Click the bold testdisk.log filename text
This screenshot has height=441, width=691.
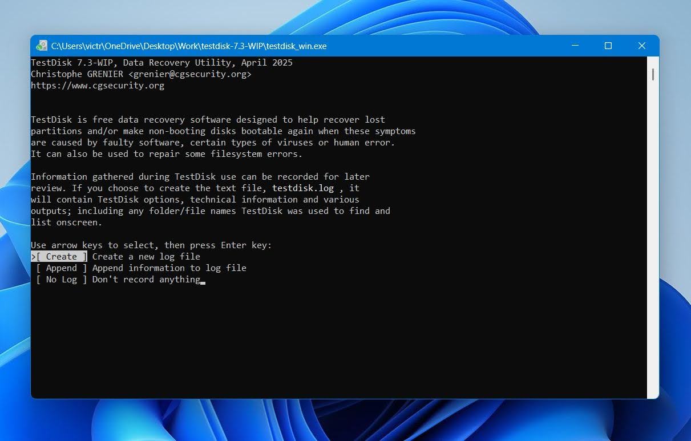tap(303, 188)
